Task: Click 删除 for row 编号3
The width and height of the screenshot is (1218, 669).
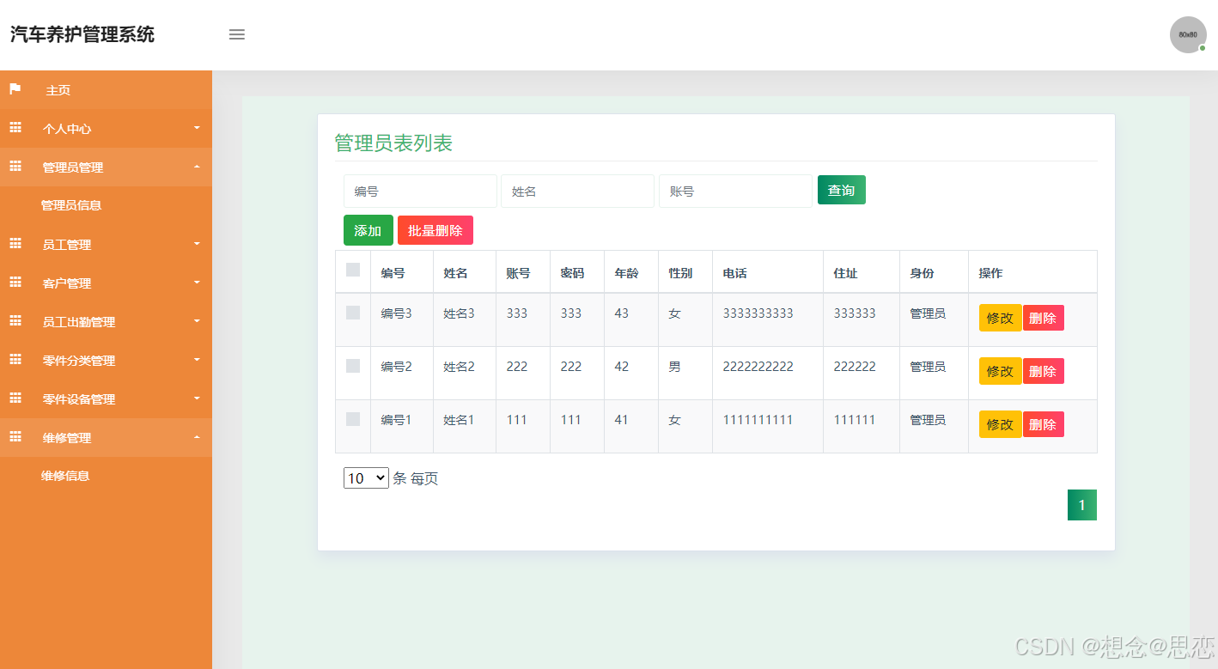Action: [1043, 318]
